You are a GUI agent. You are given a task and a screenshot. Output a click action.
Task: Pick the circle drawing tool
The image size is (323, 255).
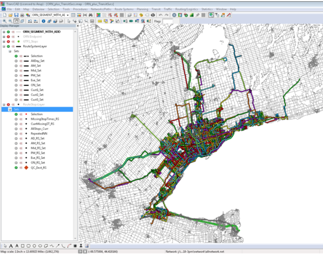coord(34,246)
